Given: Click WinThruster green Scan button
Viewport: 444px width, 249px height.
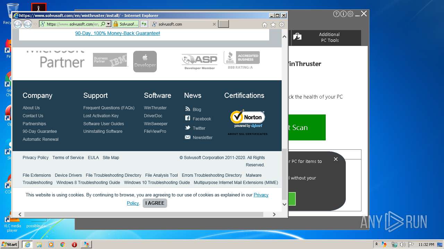Looking at the screenshot, I should [307, 128].
